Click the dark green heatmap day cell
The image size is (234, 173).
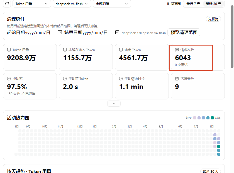(219, 147)
